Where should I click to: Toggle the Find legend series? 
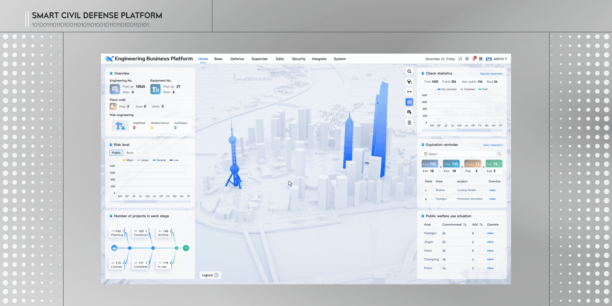coord(483,89)
